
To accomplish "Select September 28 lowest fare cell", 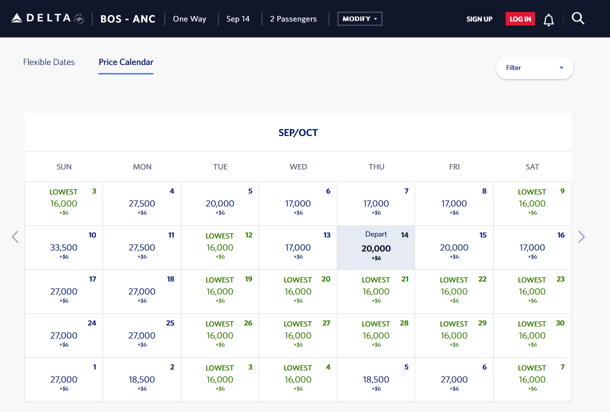I will tap(376, 336).
